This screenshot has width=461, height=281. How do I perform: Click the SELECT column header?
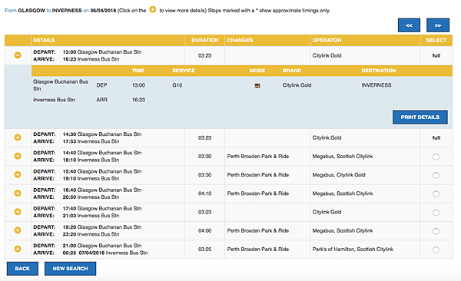point(436,40)
